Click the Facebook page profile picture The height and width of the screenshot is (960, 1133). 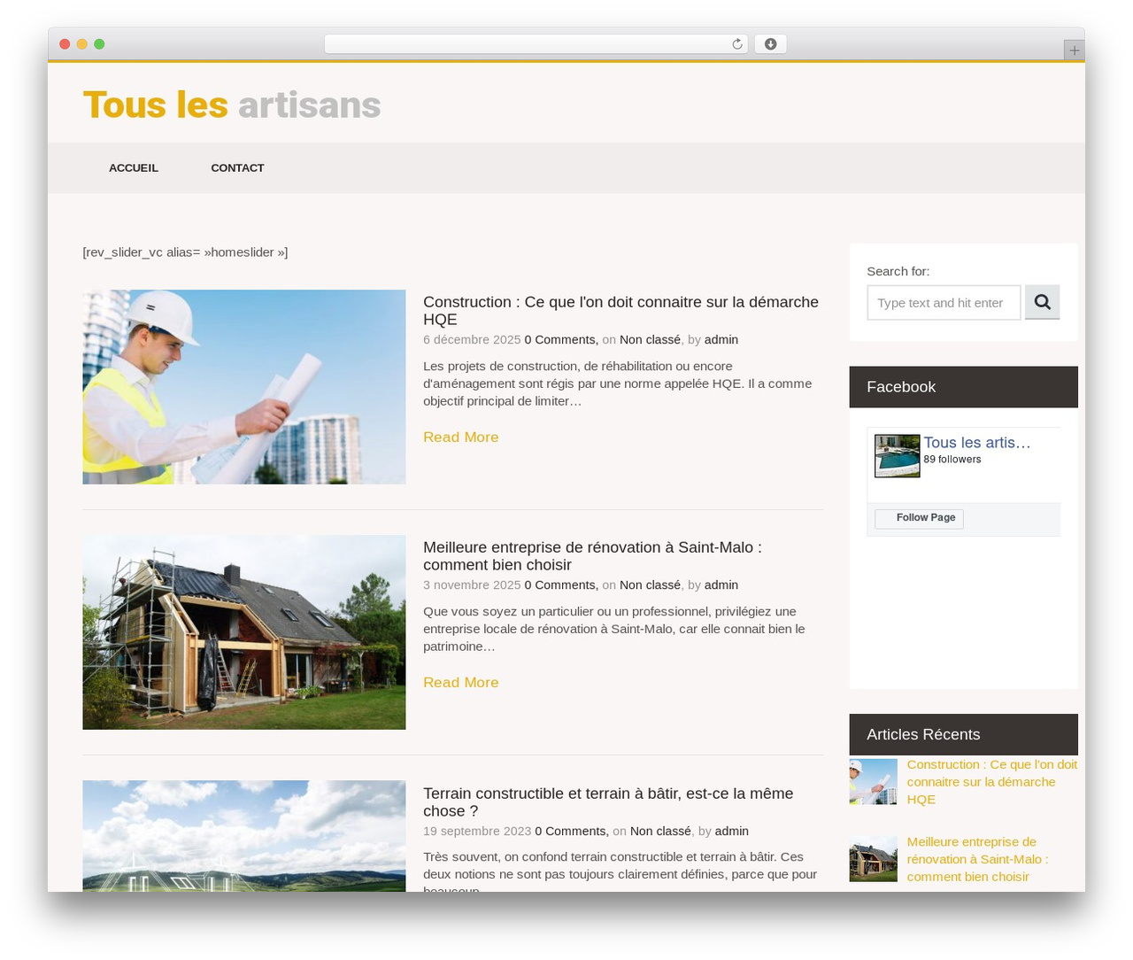897,456
